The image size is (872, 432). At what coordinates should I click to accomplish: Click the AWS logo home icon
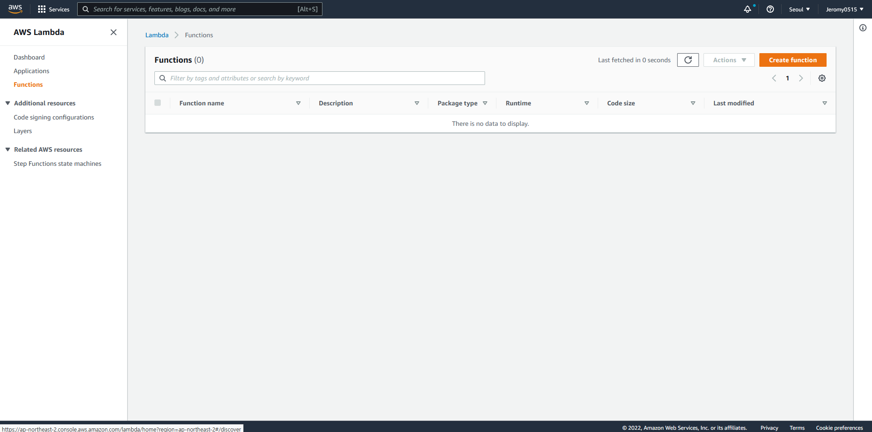point(15,9)
